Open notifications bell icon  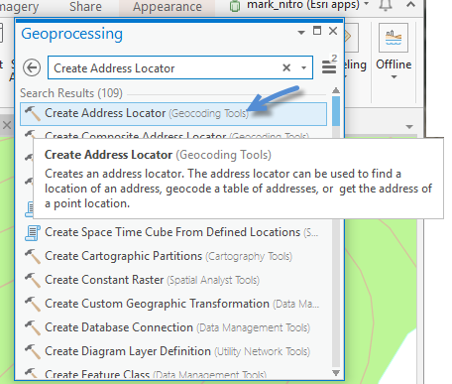pos(386,5)
